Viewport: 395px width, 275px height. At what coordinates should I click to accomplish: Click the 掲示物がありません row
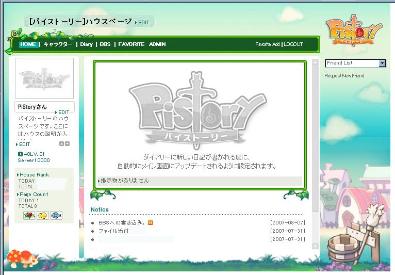[200, 181]
